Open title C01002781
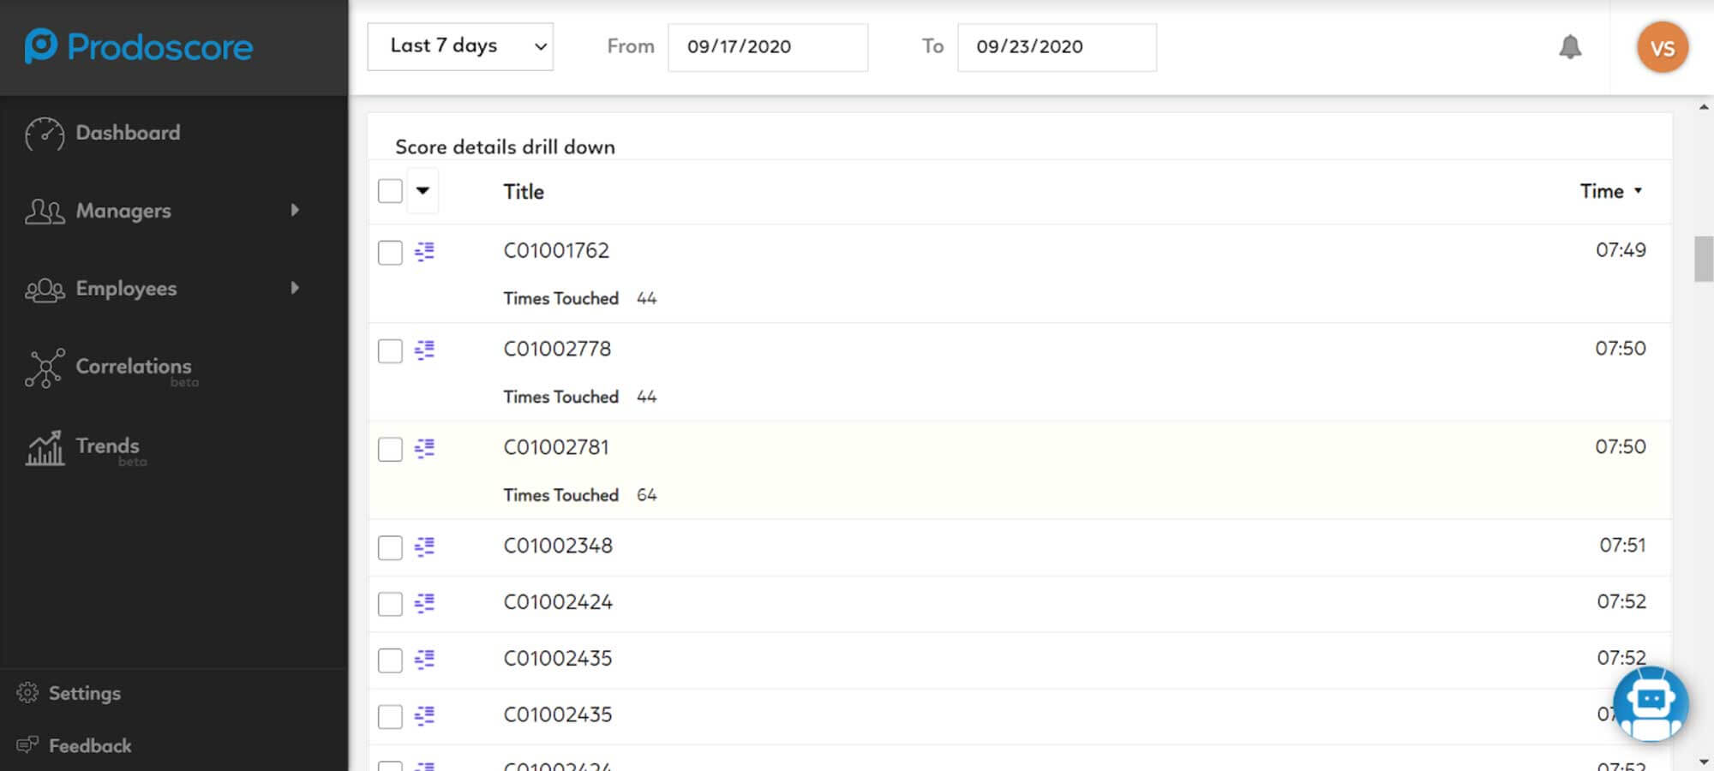 (556, 447)
